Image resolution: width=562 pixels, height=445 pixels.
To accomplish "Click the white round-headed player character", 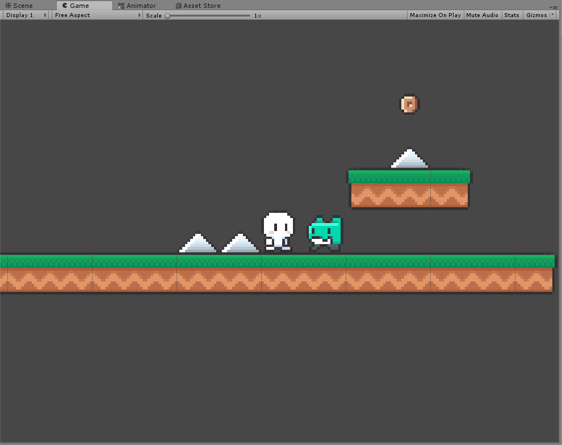I will 279,231.
